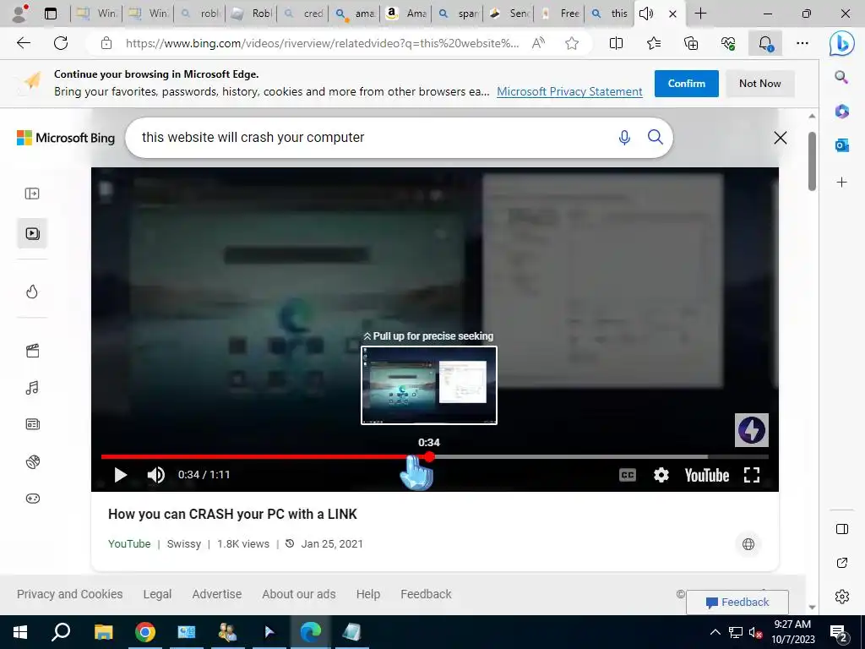The height and width of the screenshot is (649, 865).
Task: Open the YouTube source link
Action: point(129,543)
